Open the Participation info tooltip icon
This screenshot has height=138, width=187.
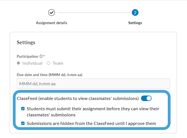click(41, 56)
